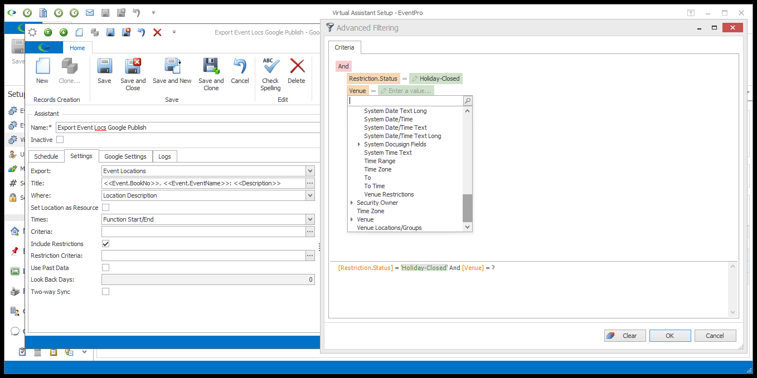757x378 pixels.
Task: Click OK in Advanced Filtering
Action: [670, 336]
